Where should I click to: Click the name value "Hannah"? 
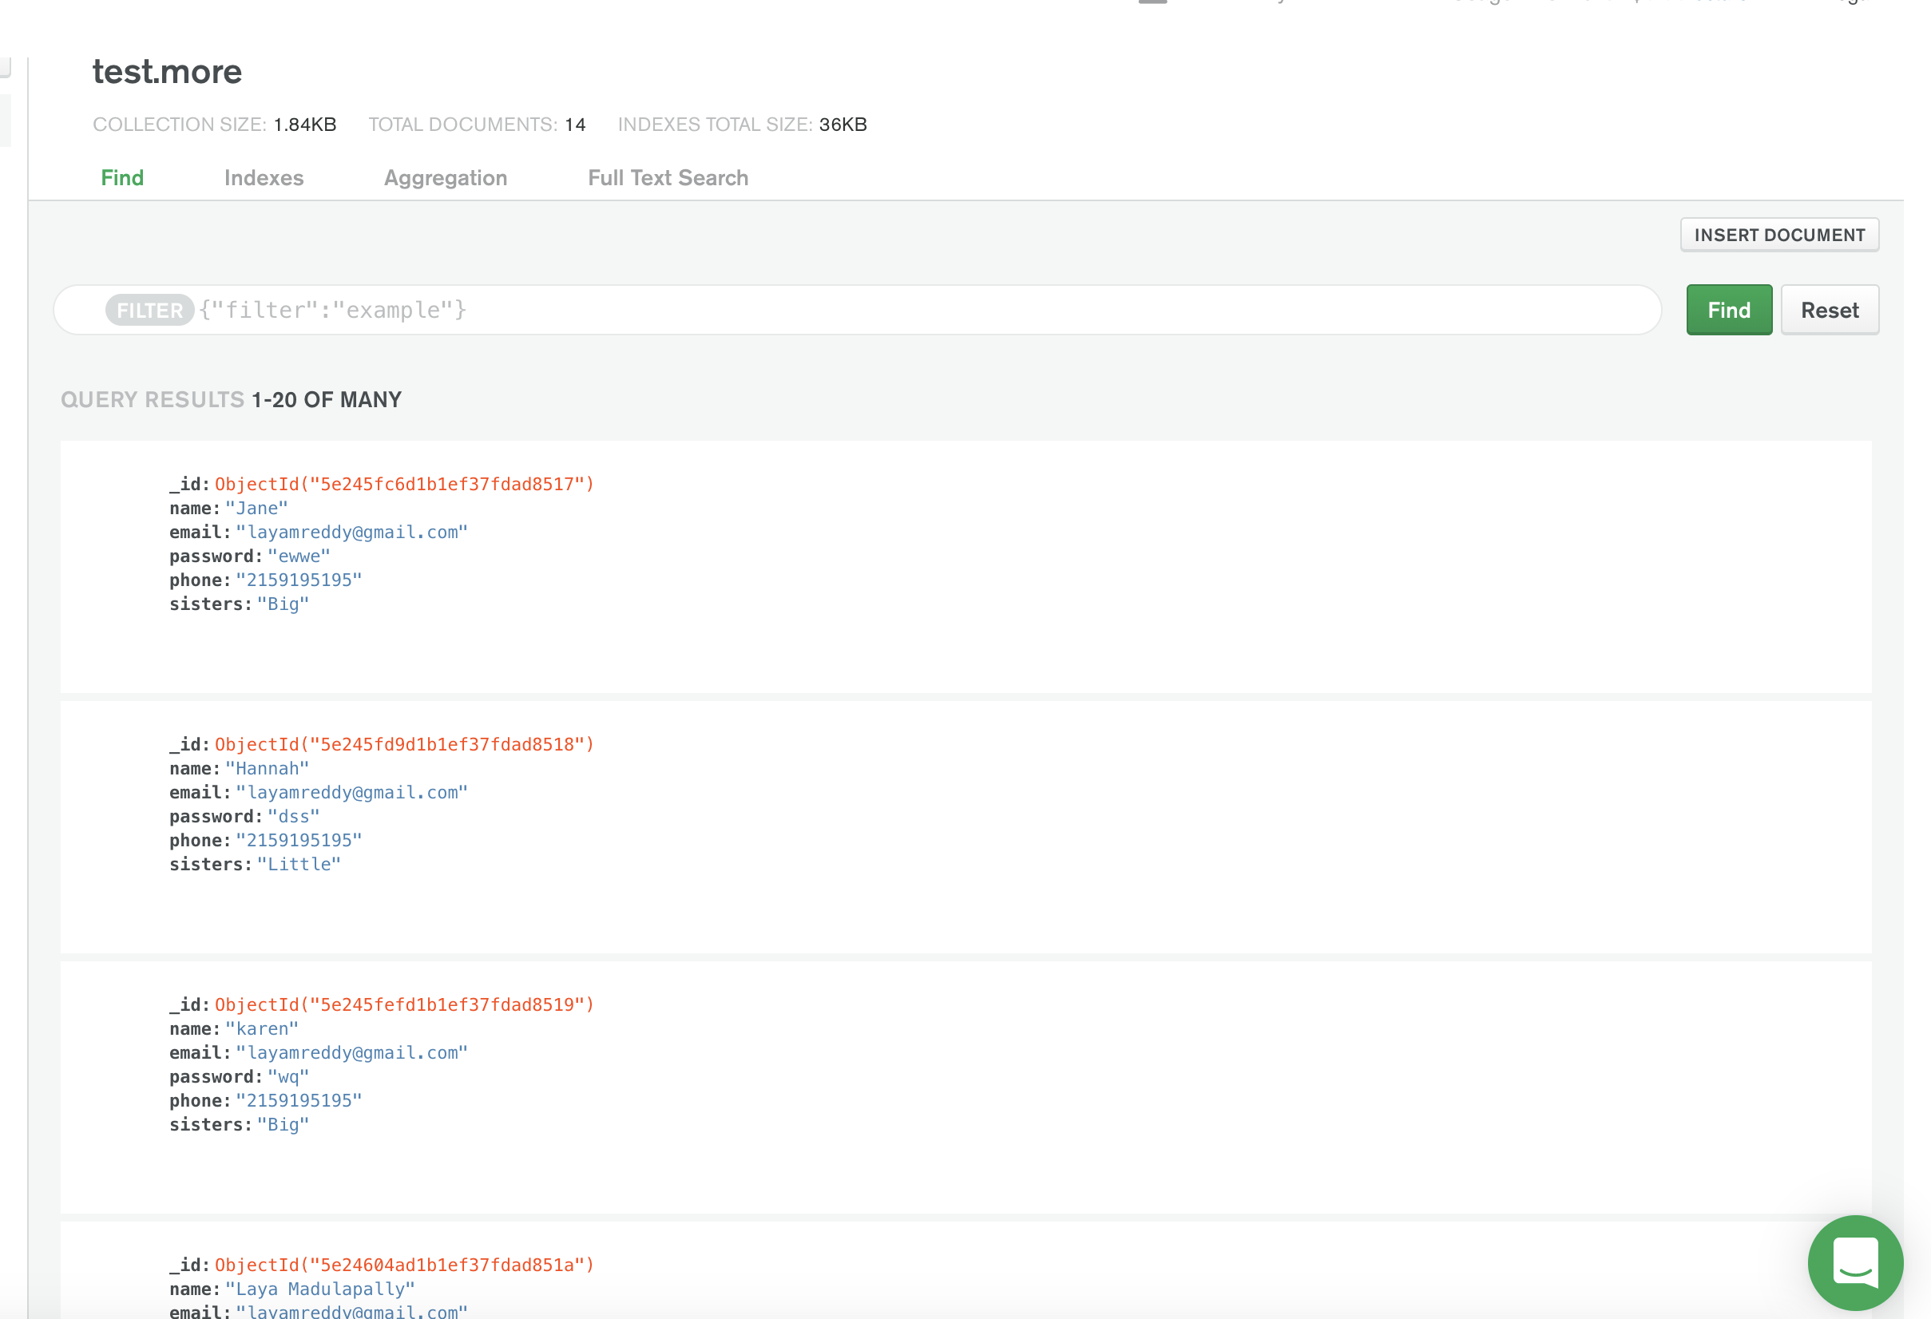pyautogui.click(x=267, y=768)
